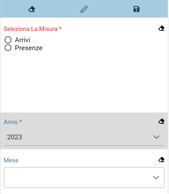Select the Arrivi radio button
The height and width of the screenshot is (194, 169).
pyautogui.click(x=8, y=40)
